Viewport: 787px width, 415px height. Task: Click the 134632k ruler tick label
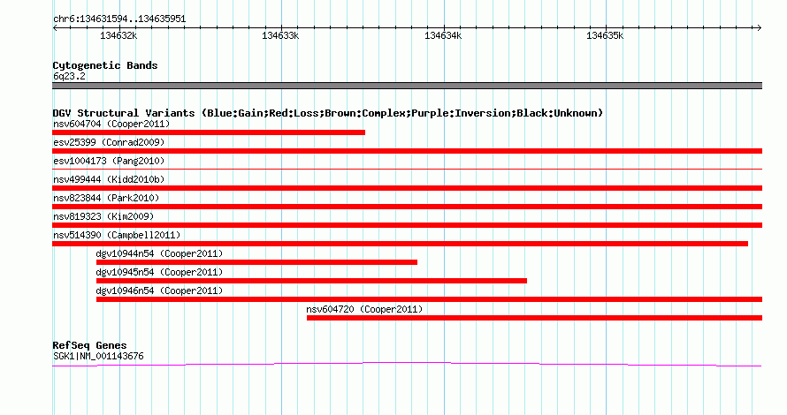(x=118, y=35)
